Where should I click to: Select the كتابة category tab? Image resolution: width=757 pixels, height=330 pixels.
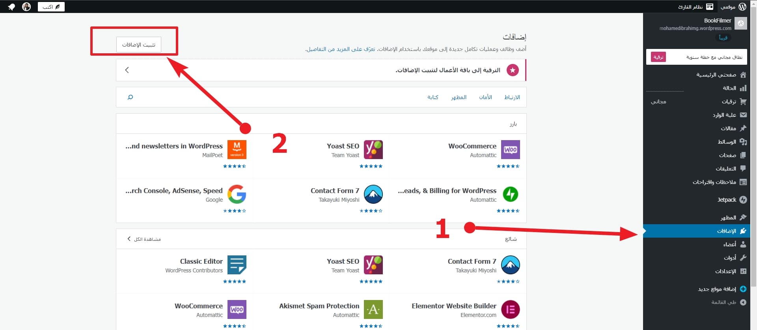(x=433, y=97)
